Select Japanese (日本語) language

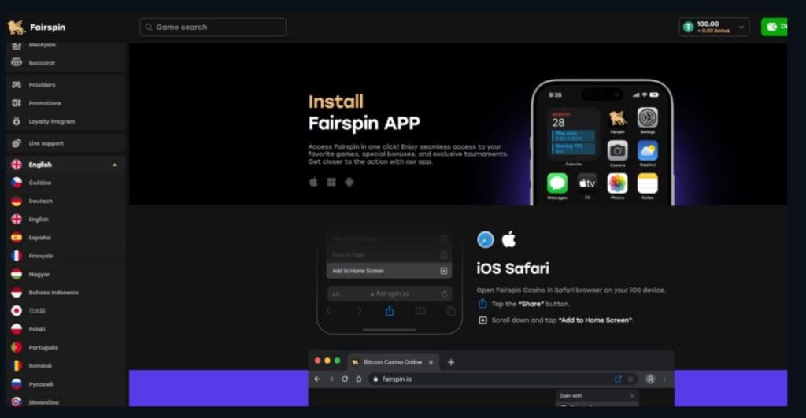tap(66, 311)
